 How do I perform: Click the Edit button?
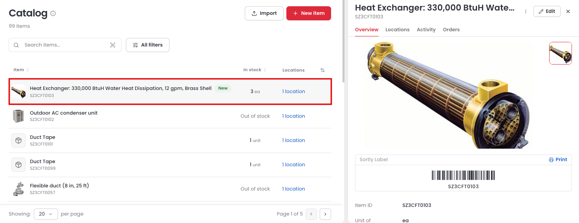point(547,11)
